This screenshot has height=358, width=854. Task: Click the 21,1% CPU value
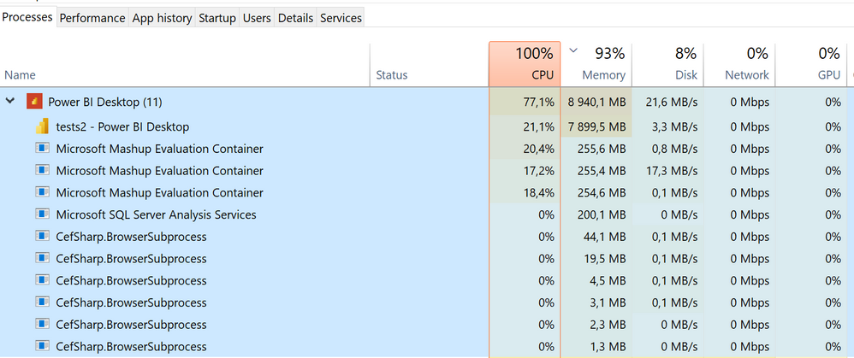pyautogui.click(x=537, y=126)
